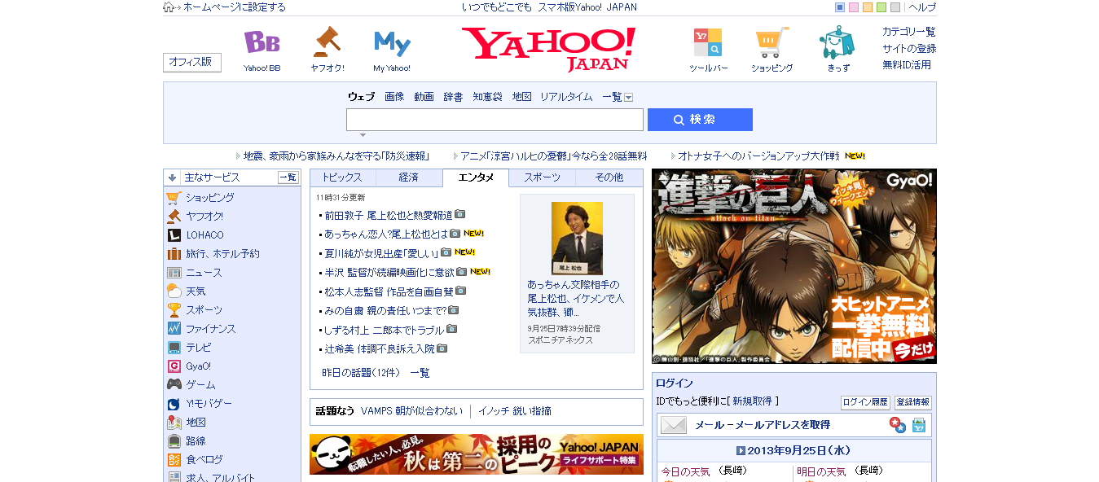Screen dimensions: 1099x482
Task: Open the 防災速報 promo link
Action: pos(336,156)
